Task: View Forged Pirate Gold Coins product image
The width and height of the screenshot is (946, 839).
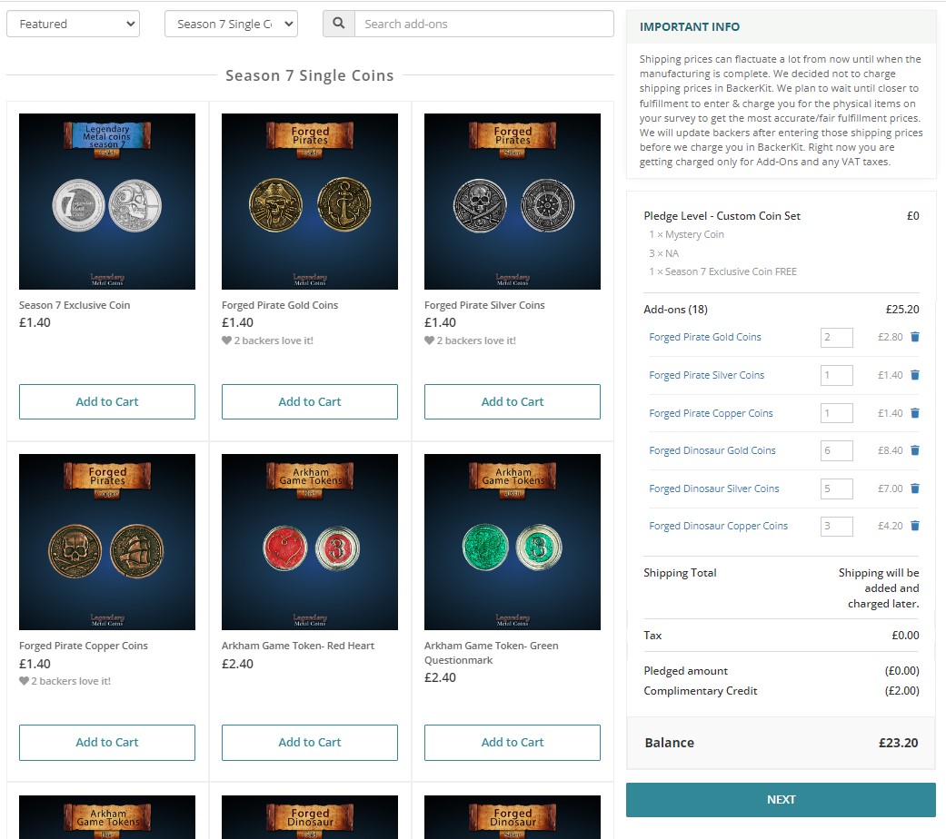Action: [x=310, y=202]
